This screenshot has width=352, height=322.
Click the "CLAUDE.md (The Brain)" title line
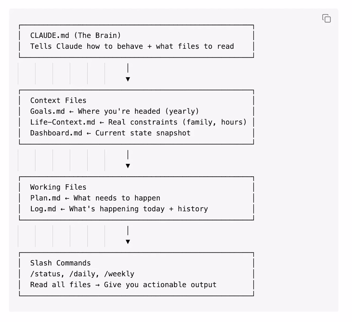click(76, 35)
